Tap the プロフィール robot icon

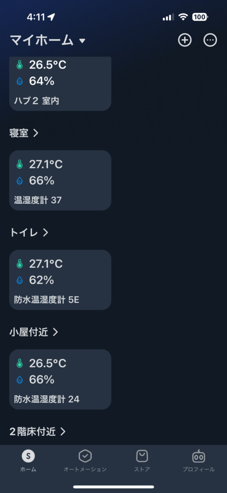click(x=199, y=456)
